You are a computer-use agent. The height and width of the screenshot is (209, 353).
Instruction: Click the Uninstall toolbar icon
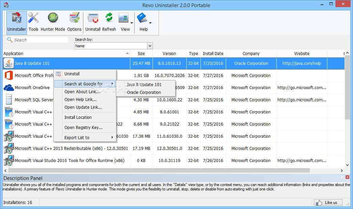tap(93, 21)
